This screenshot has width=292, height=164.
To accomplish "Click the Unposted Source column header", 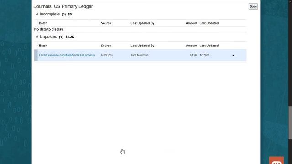I will pos(106,46).
